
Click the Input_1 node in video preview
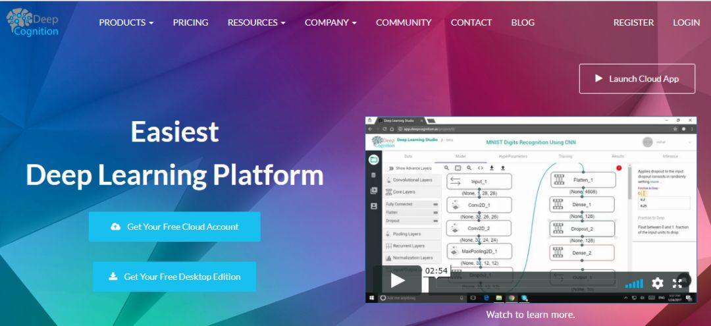[479, 181]
